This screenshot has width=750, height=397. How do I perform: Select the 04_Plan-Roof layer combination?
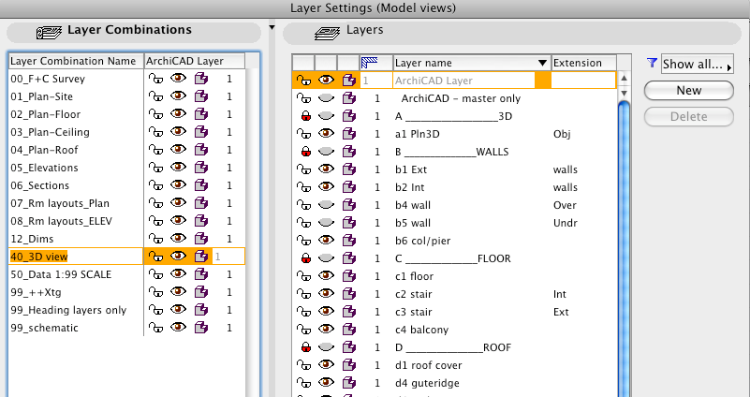point(45,150)
